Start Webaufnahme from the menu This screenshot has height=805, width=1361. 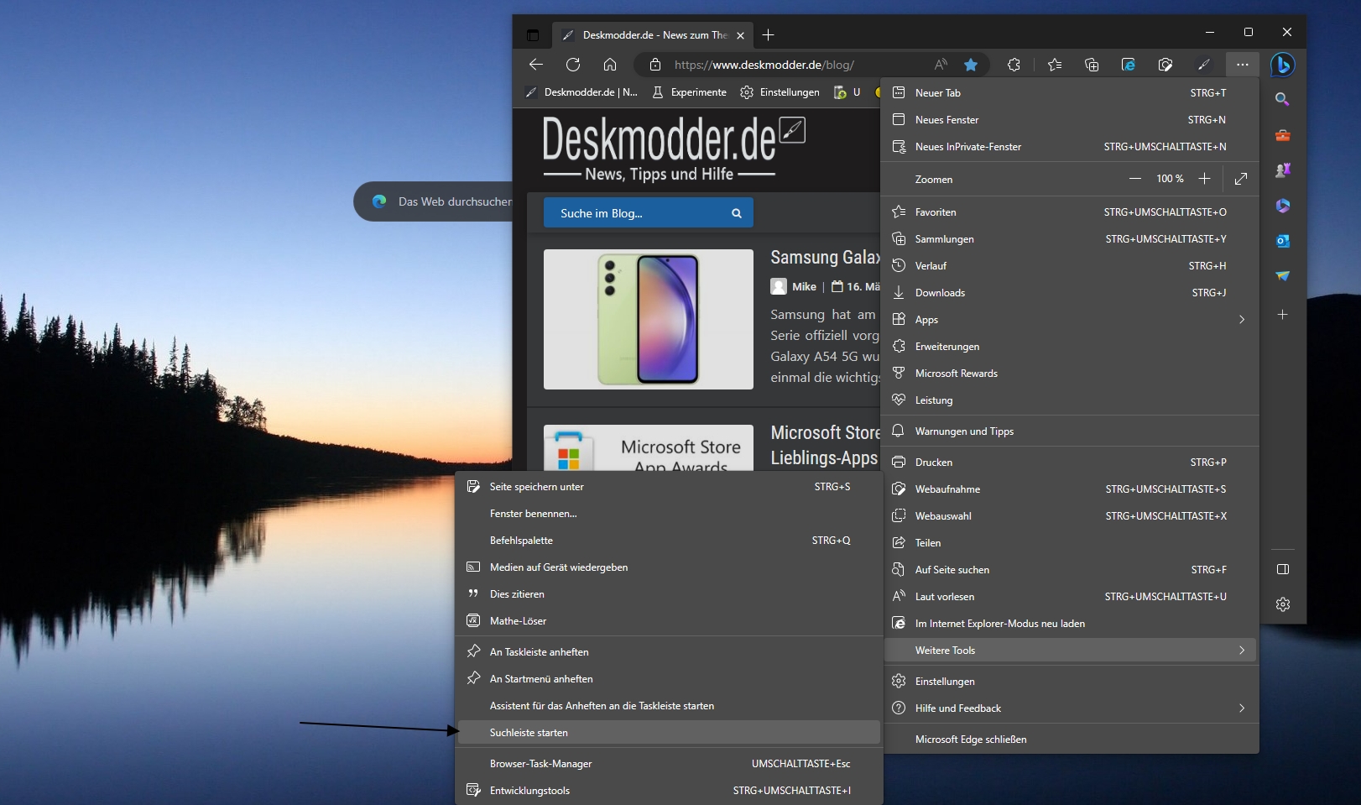(1071, 489)
